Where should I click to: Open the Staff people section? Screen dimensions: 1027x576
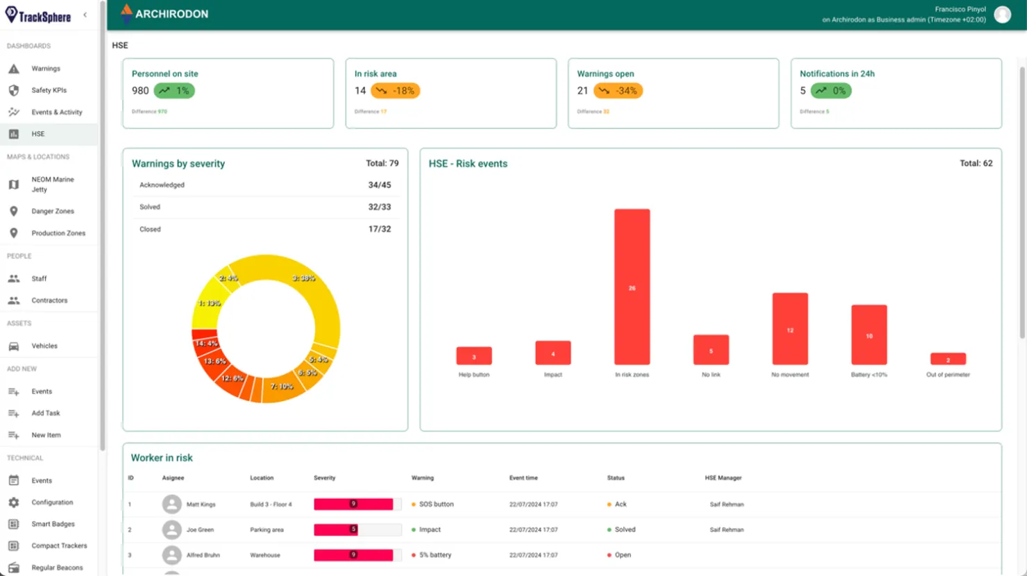(x=39, y=278)
